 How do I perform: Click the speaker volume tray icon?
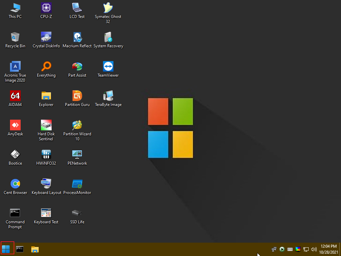click(x=314, y=249)
